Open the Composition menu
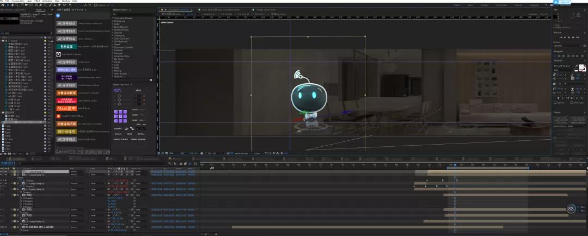Image resolution: width=588 pixels, height=236 pixels. 18,1
